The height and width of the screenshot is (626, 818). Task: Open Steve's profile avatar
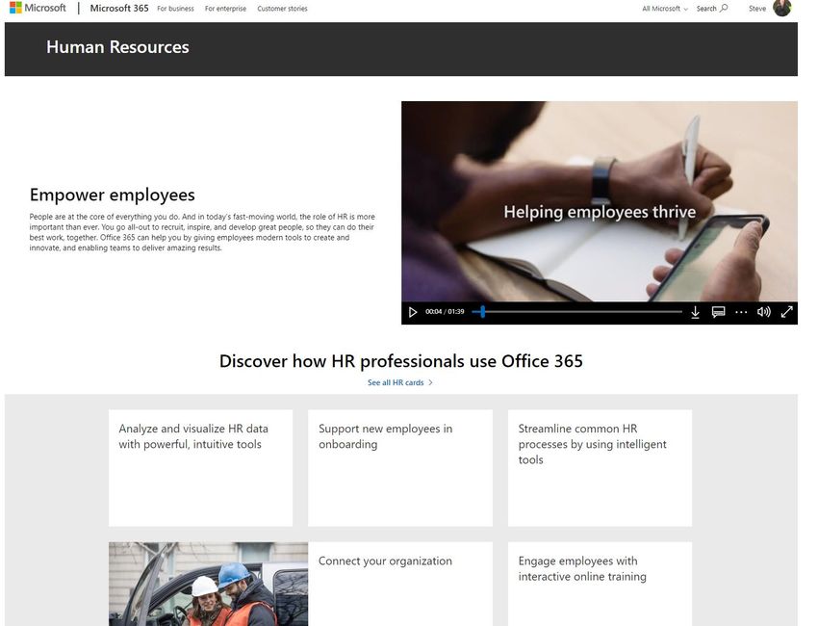782,8
